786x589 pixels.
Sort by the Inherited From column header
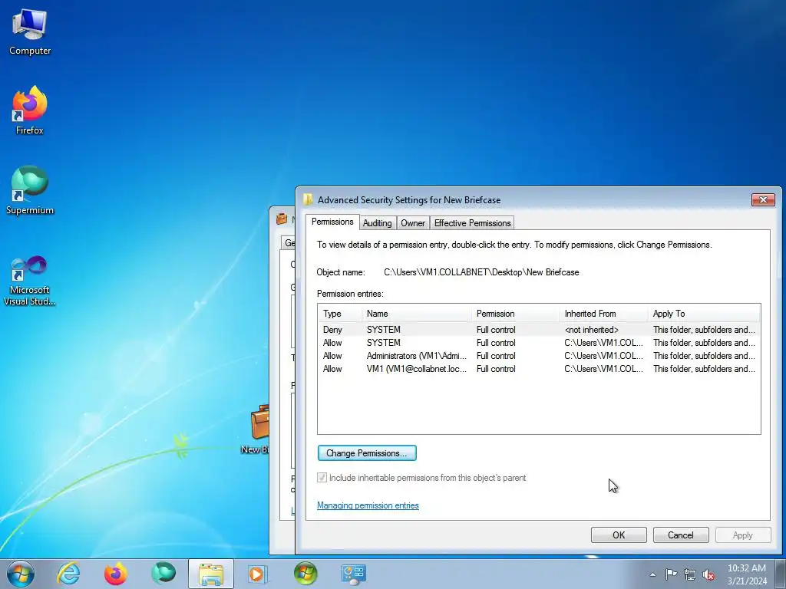click(603, 314)
